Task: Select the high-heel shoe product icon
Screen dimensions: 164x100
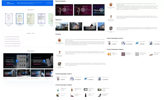Action: tap(100, 95)
